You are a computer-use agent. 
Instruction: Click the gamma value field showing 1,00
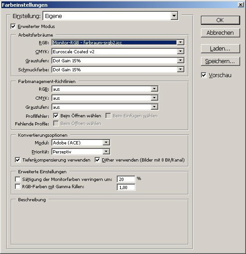[126, 187]
